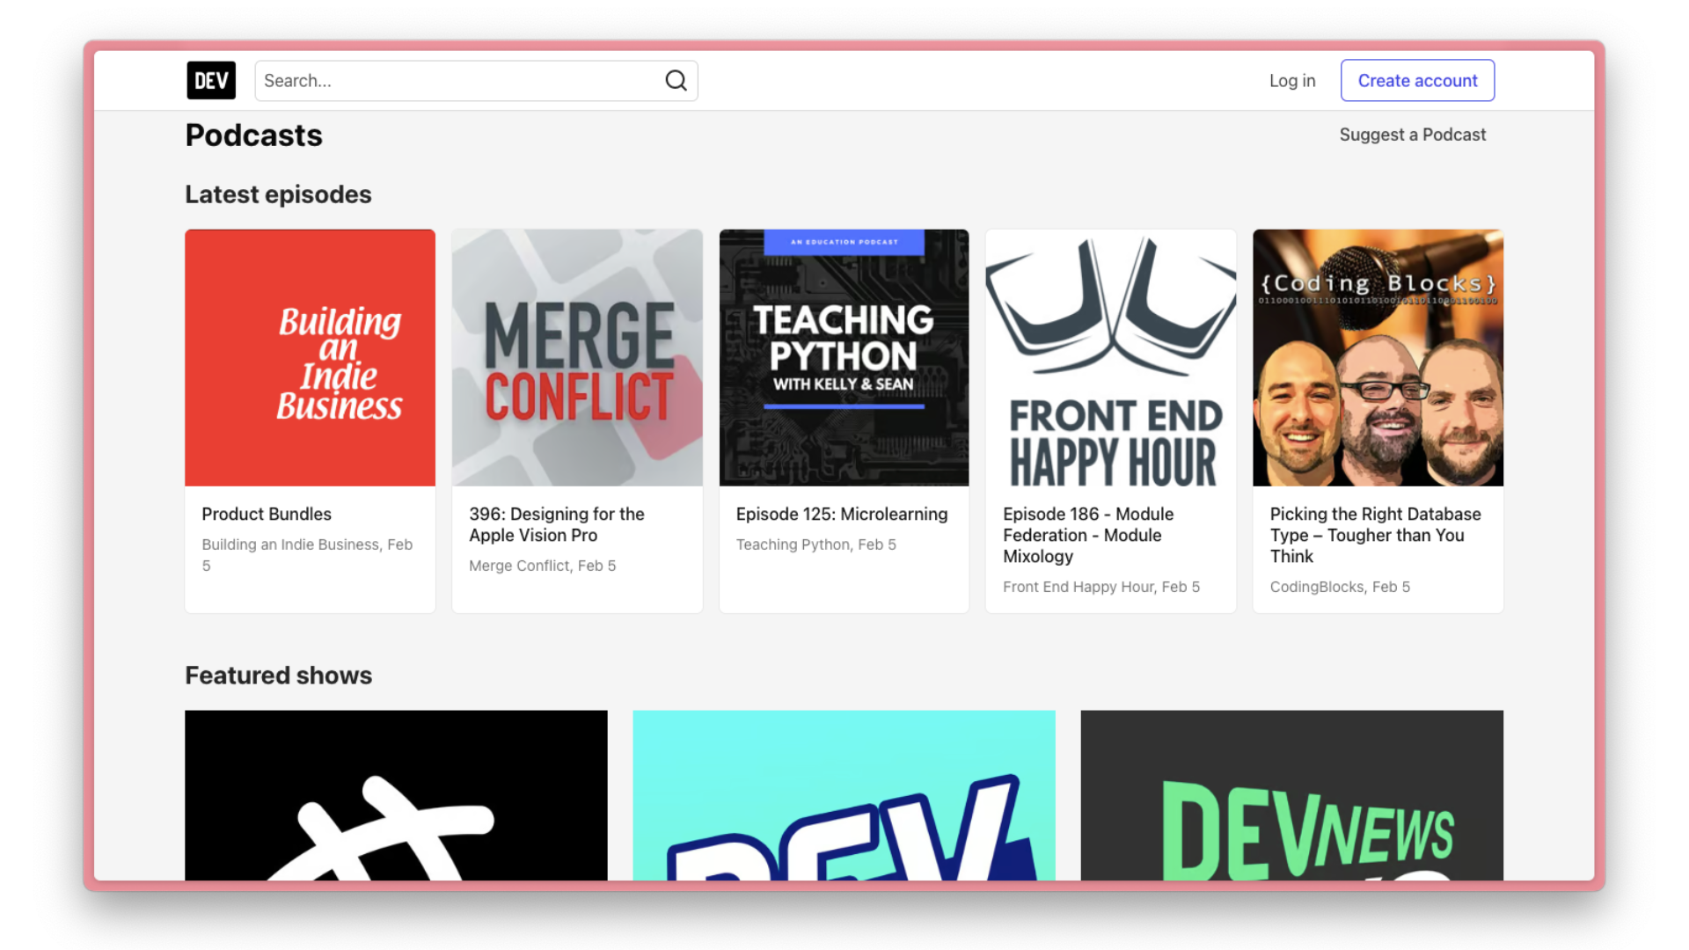Open Episode 186 - Module Federation title

pos(1088,535)
